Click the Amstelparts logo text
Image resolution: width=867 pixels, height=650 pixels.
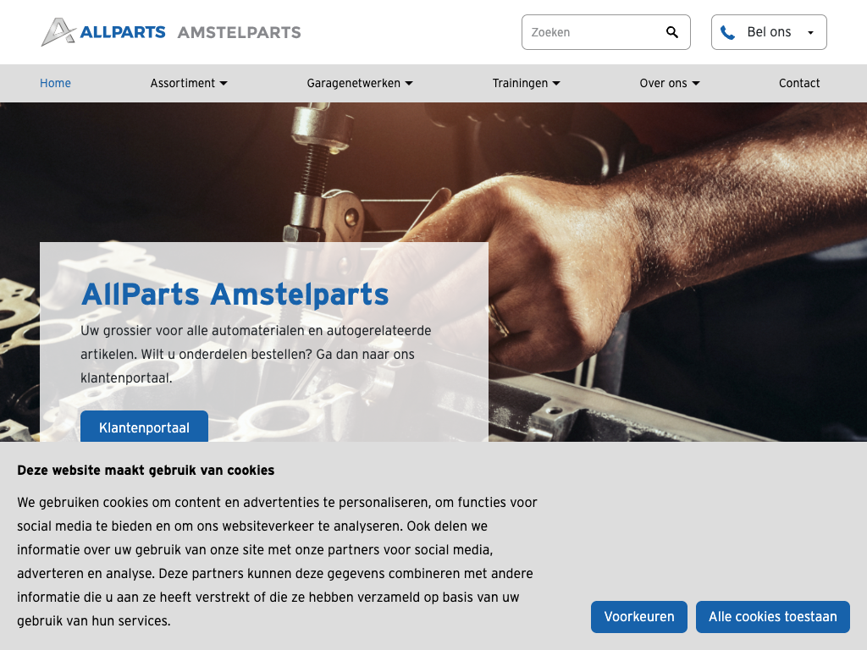(x=240, y=32)
